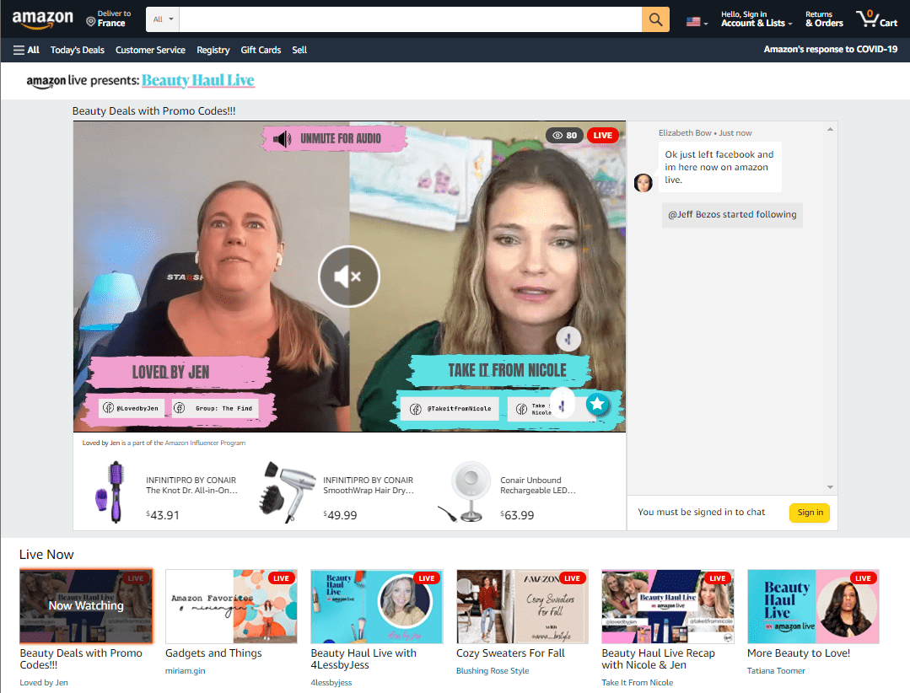
Task: Open INFINITIPRO The Knot Dr. product image
Action: pos(110,492)
